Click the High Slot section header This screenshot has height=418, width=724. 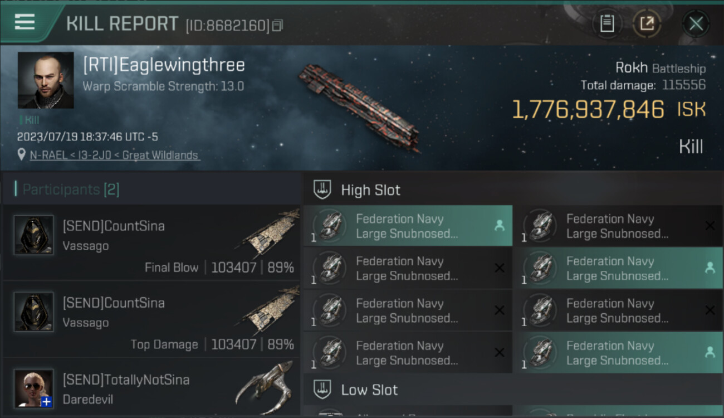click(370, 190)
